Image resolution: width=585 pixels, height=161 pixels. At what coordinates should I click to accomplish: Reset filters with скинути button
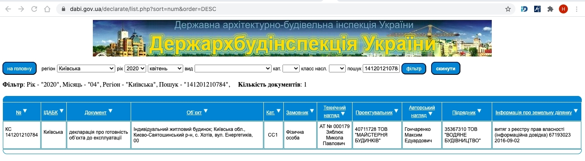(446, 68)
